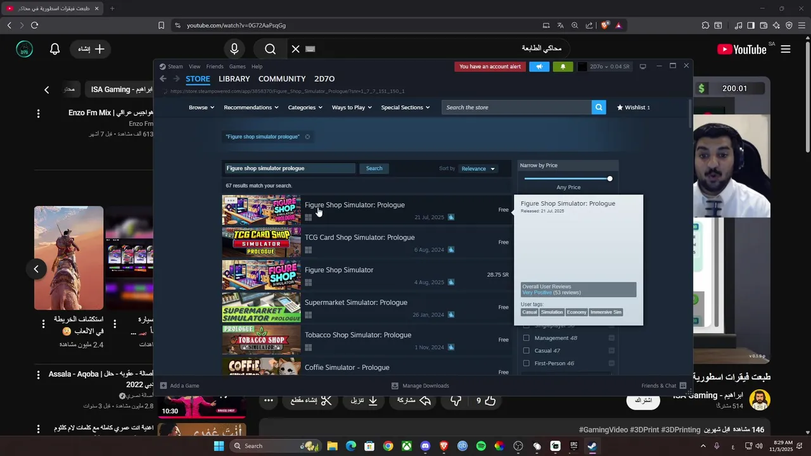Open YouTube notifications bell
This screenshot has width=811, height=456.
55,49
